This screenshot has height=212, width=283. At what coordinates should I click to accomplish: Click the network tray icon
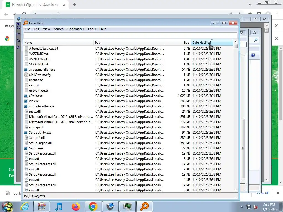(x=248, y=207)
